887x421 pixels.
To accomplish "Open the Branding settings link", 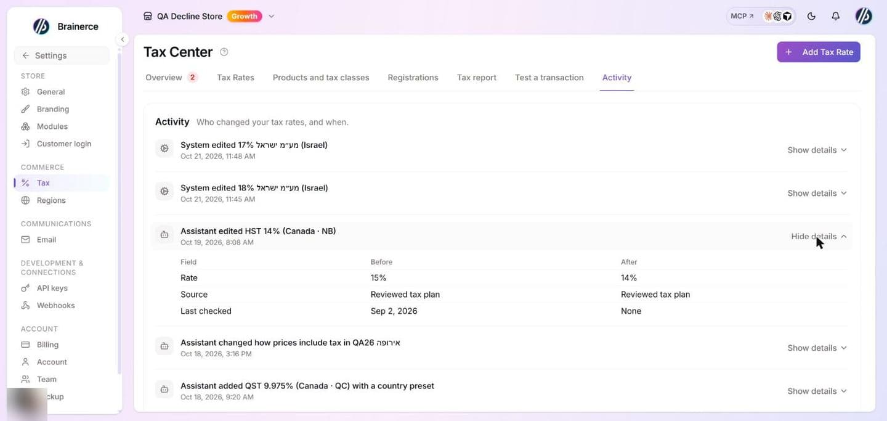I will [x=53, y=109].
